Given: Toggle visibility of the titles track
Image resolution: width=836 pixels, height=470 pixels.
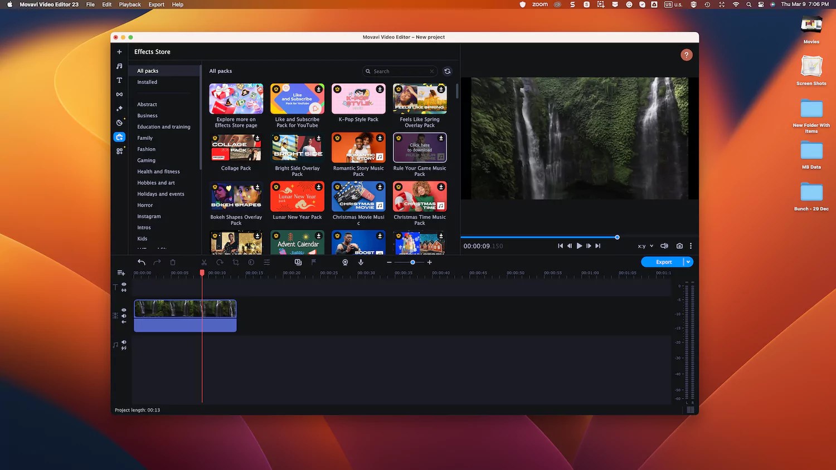Looking at the screenshot, I should pyautogui.click(x=124, y=285).
